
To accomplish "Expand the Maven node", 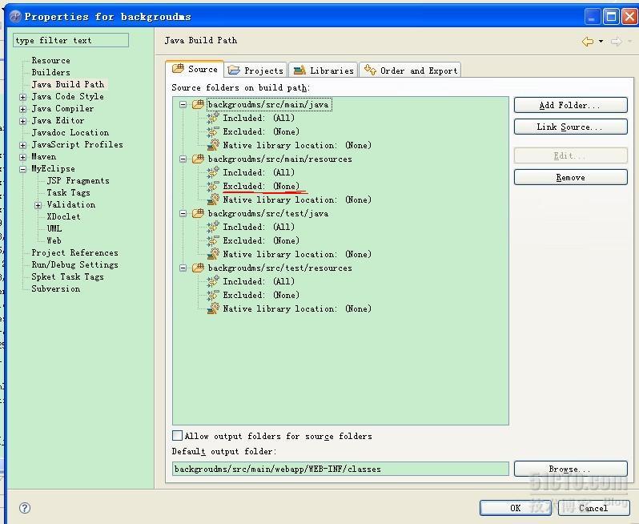I will [x=22, y=157].
